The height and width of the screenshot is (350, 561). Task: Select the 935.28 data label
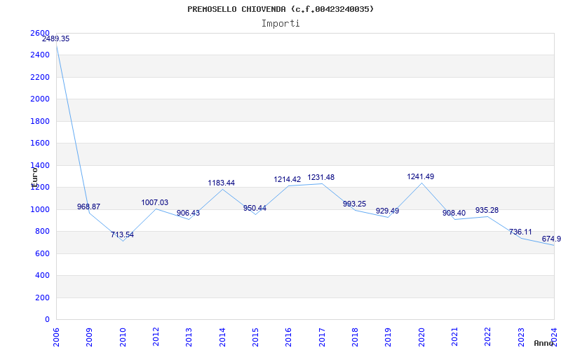pos(487,211)
